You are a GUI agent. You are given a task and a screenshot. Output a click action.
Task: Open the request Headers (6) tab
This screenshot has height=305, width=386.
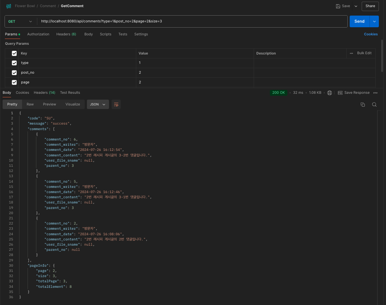[x=66, y=34]
